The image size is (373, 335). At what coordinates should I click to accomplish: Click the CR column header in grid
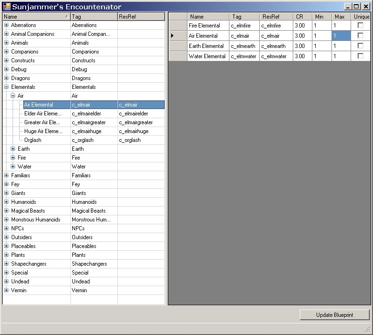coord(299,17)
